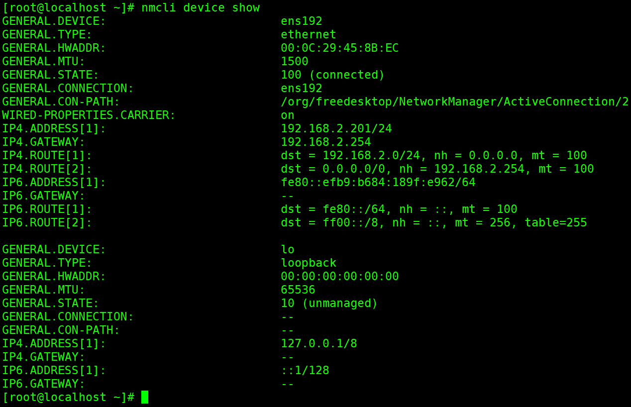Click the MTU value 65536

pos(298,290)
